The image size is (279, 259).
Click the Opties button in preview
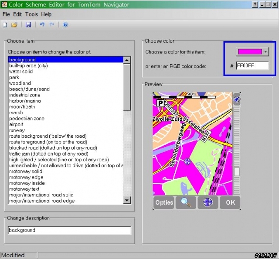click(164, 203)
